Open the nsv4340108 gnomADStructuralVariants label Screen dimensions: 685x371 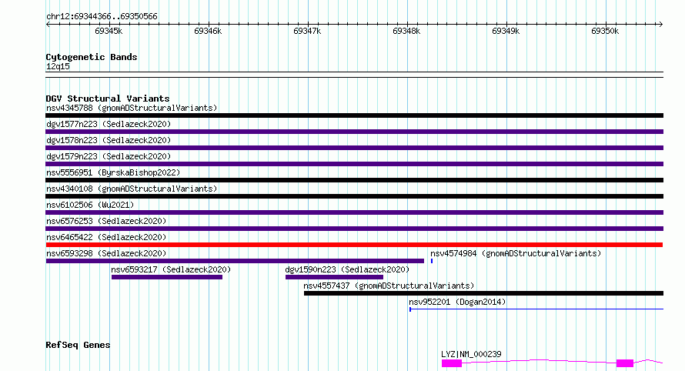point(132,189)
